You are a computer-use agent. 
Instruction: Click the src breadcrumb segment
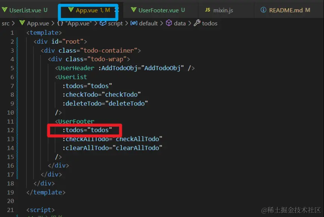pos(6,24)
